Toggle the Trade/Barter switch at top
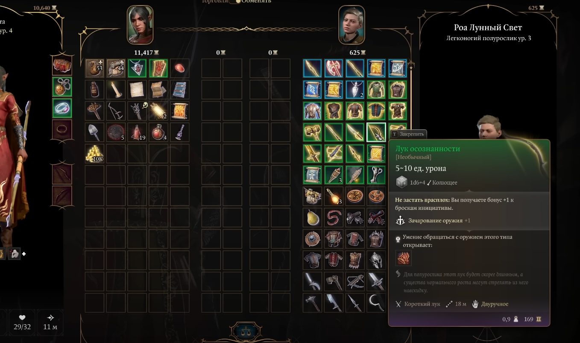The height and width of the screenshot is (343, 580). pos(235,1)
